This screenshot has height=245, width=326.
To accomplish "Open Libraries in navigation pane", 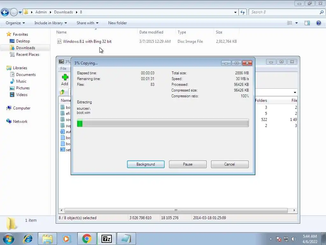I will 20,68.
